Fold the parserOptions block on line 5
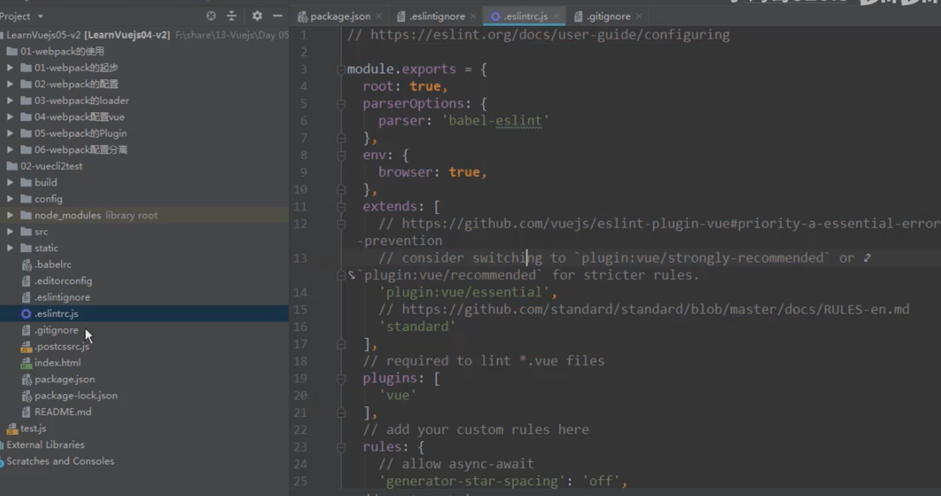The image size is (941, 496). pos(341,104)
